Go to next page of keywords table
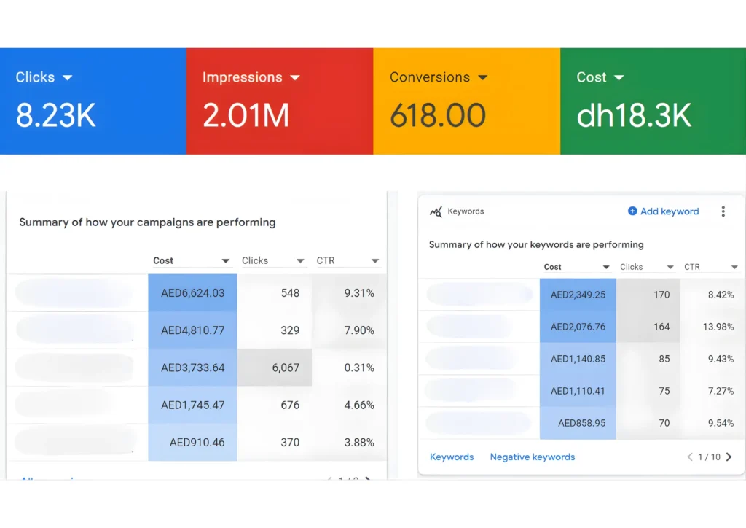 729,457
